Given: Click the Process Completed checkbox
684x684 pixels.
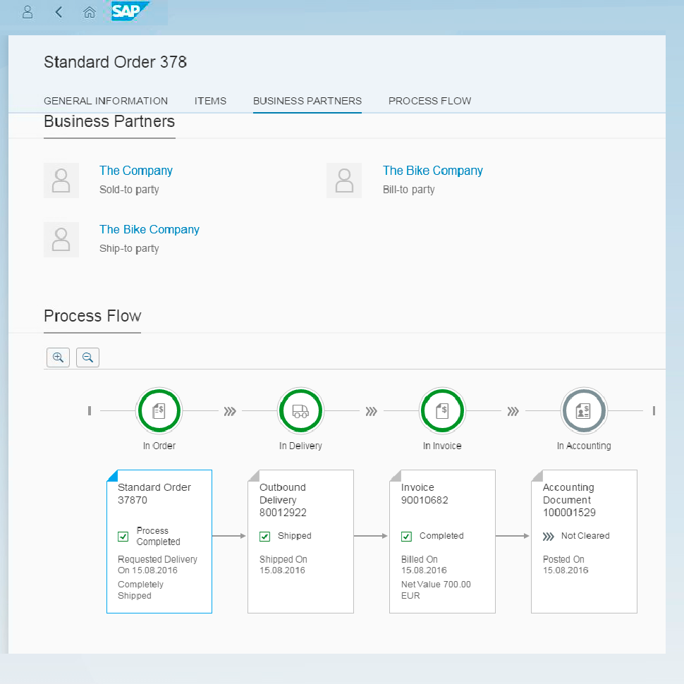Looking at the screenshot, I should point(123,537).
